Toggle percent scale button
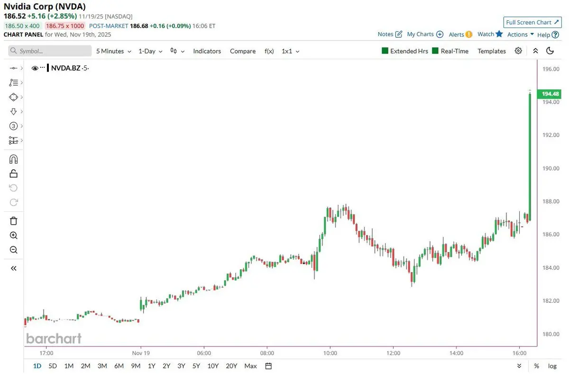 pyautogui.click(x=536, y=366)
